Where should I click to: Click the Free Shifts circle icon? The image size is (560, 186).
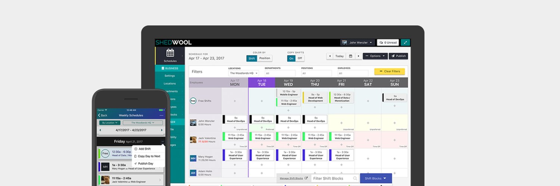pyautogui.click(x=193, y=100)
